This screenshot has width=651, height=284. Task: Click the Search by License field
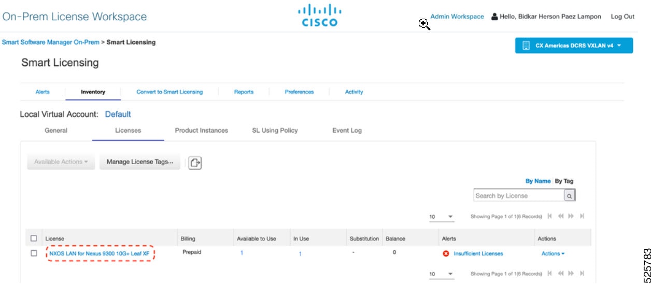click(x=518, y=196)
